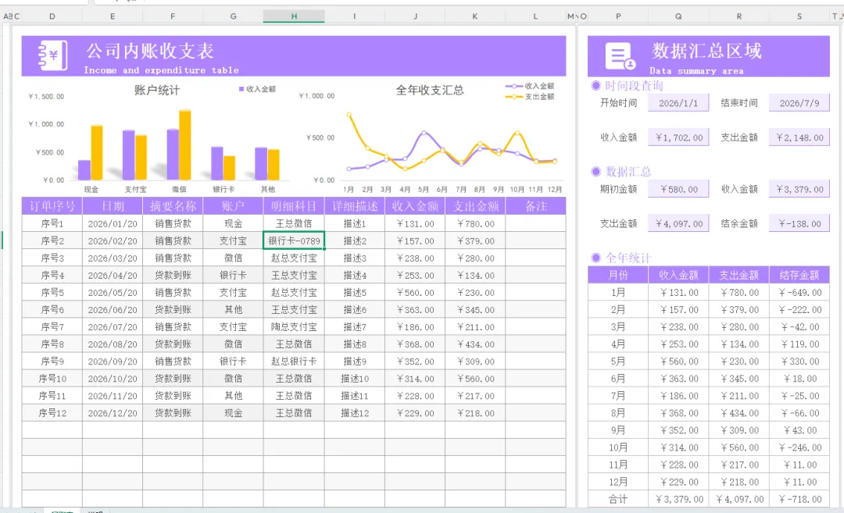Viewport: 844px width, 513px height.
Task: Click the 全年收支汇总 chart title
Action: [430, 91]
